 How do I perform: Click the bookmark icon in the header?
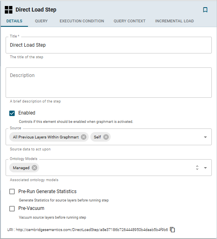[205, 10]
